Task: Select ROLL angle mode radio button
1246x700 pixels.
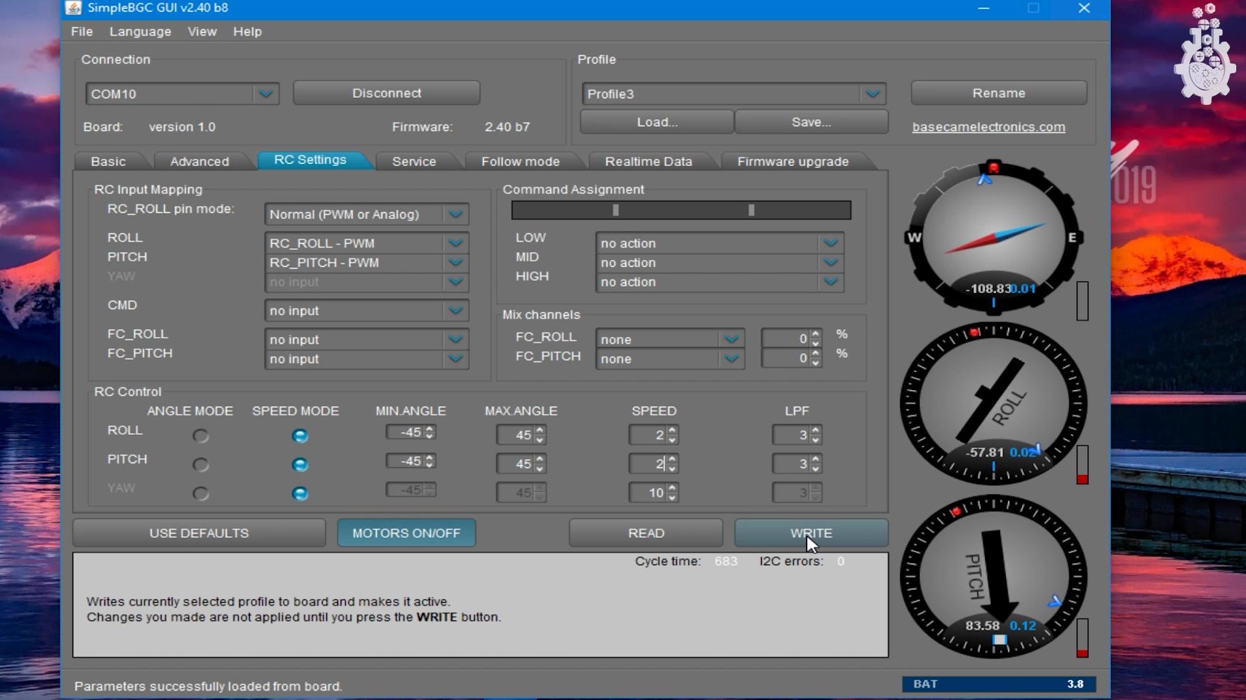Action: point(201,436)
